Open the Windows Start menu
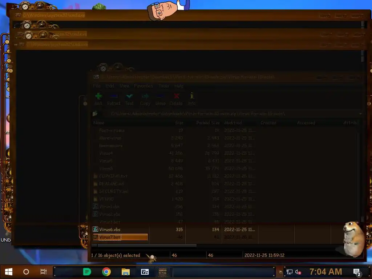The width and height of the screenshot is (372, 279). [x=9, y=272]
